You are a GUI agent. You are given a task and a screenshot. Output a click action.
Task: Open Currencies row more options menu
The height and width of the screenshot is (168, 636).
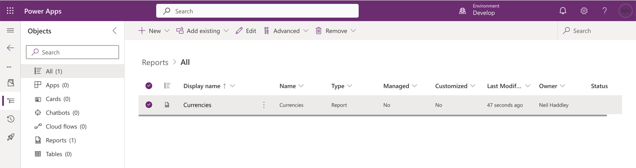264,105
